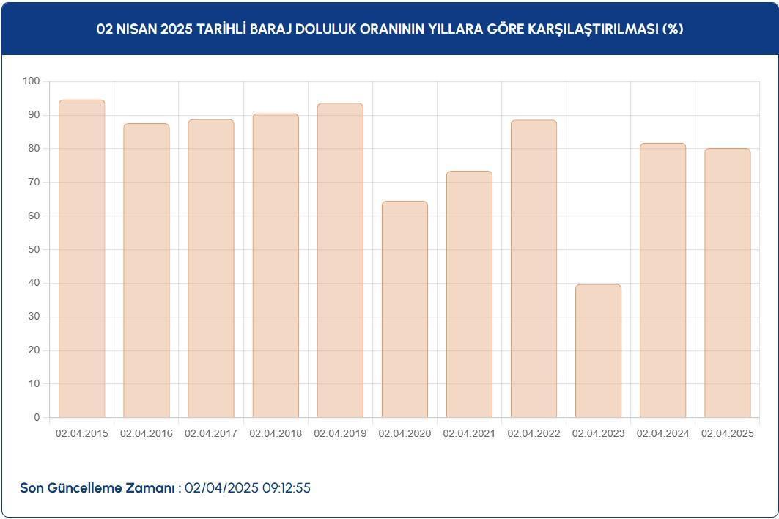Viewport: 779px width, 519px height.
Task: Click the y-axis value 50
Action: 34,249
